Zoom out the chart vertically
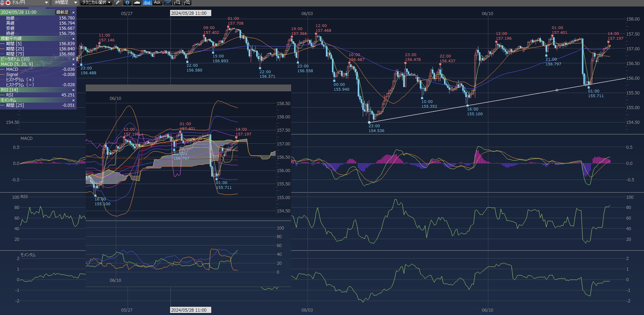The width and height of the screenshot is (644, 315). click(177, 3)
